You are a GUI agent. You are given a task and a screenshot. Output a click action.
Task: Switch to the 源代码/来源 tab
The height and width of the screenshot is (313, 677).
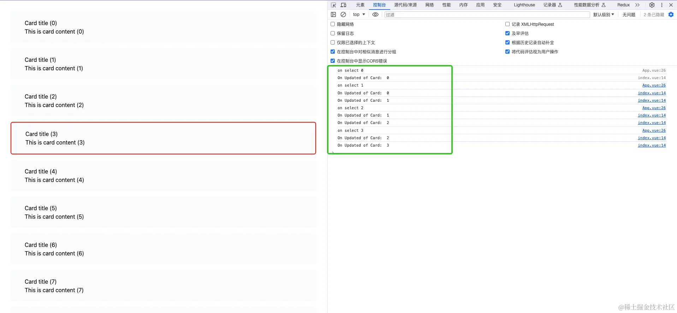point(405,5)
